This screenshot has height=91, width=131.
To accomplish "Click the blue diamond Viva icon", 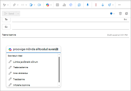I will [71, 5].
